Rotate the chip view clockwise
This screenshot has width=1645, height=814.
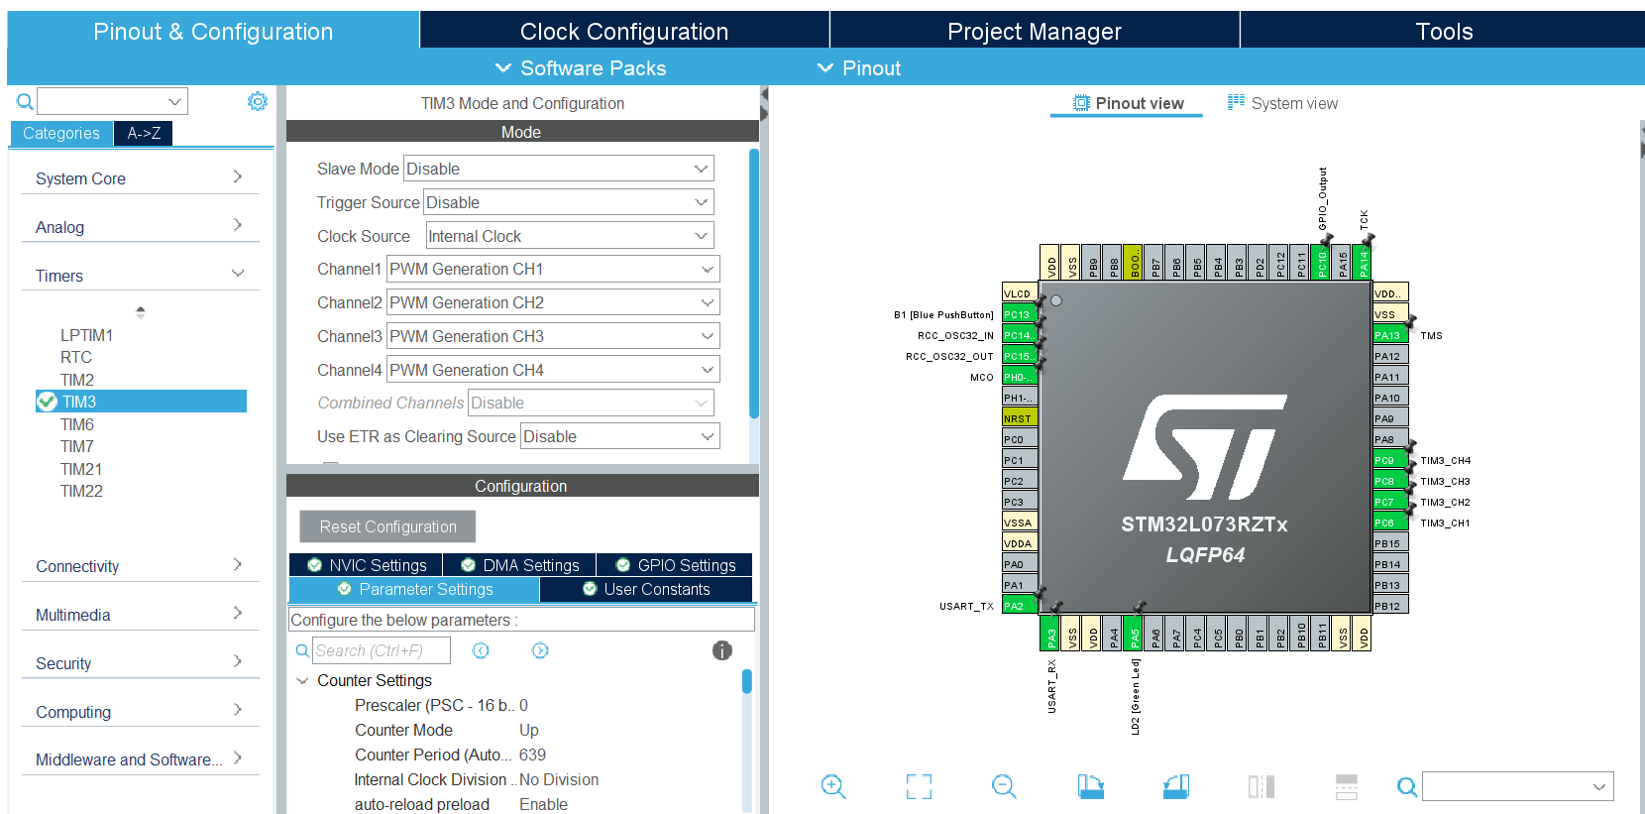point(1090,786)
